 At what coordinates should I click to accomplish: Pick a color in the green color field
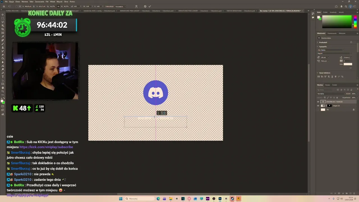(337, 22)
